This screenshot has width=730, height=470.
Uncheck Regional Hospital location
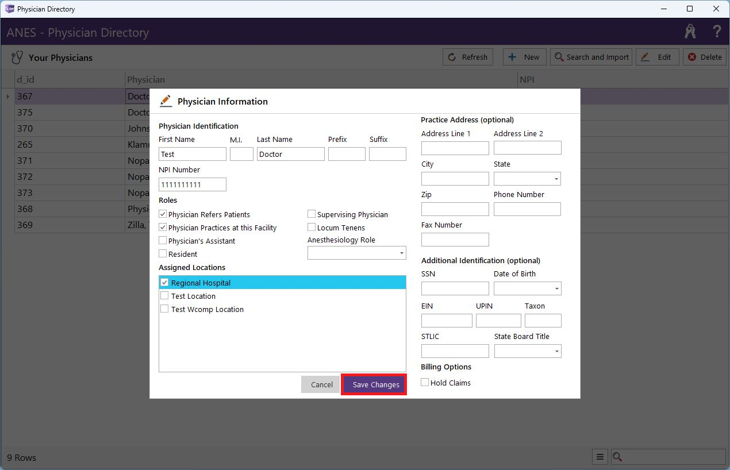point(164,283)
